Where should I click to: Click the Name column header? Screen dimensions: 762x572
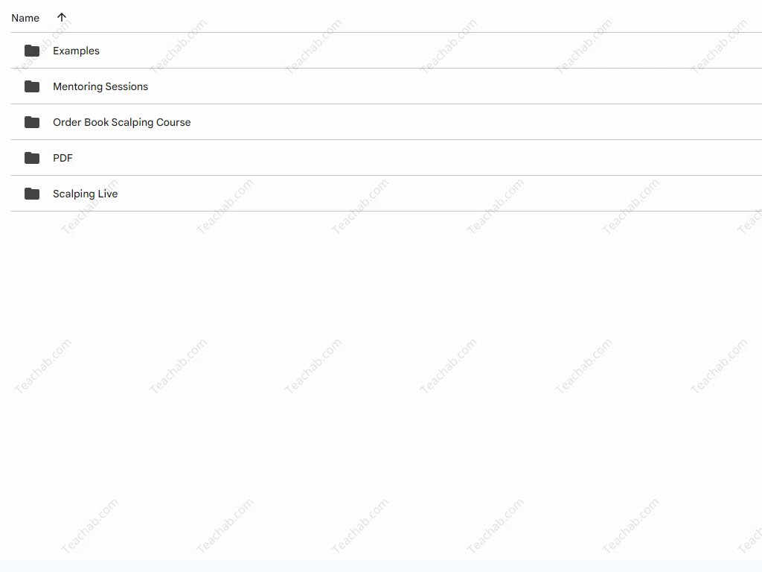tap(25, 18)
